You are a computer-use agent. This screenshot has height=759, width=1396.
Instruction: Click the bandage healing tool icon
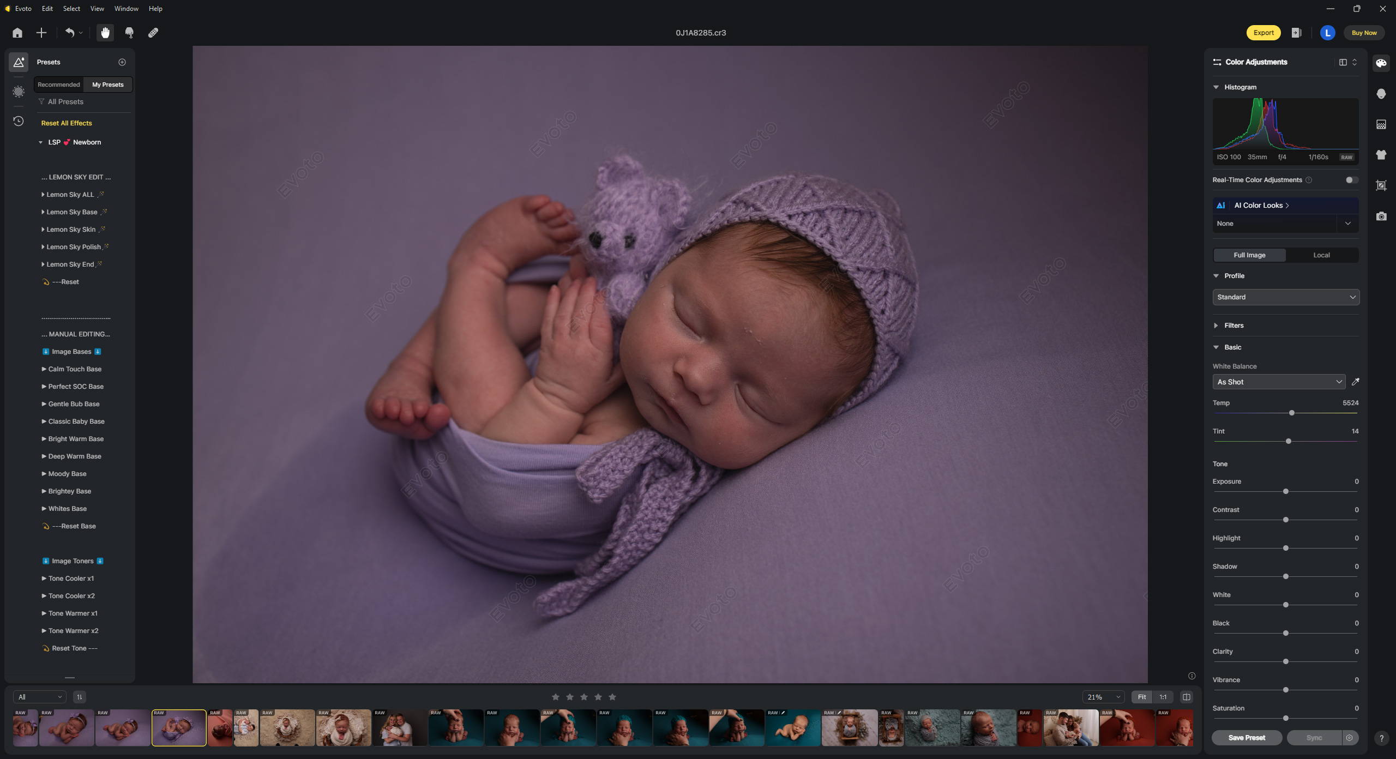(x=153, y=33)
